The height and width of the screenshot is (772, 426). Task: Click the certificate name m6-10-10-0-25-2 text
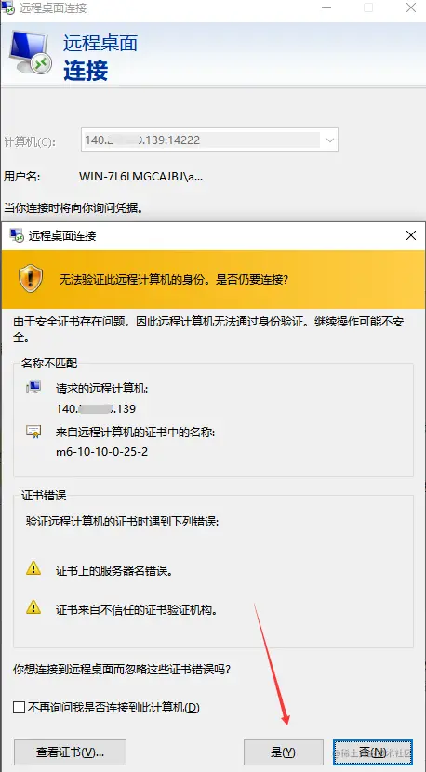102,451
